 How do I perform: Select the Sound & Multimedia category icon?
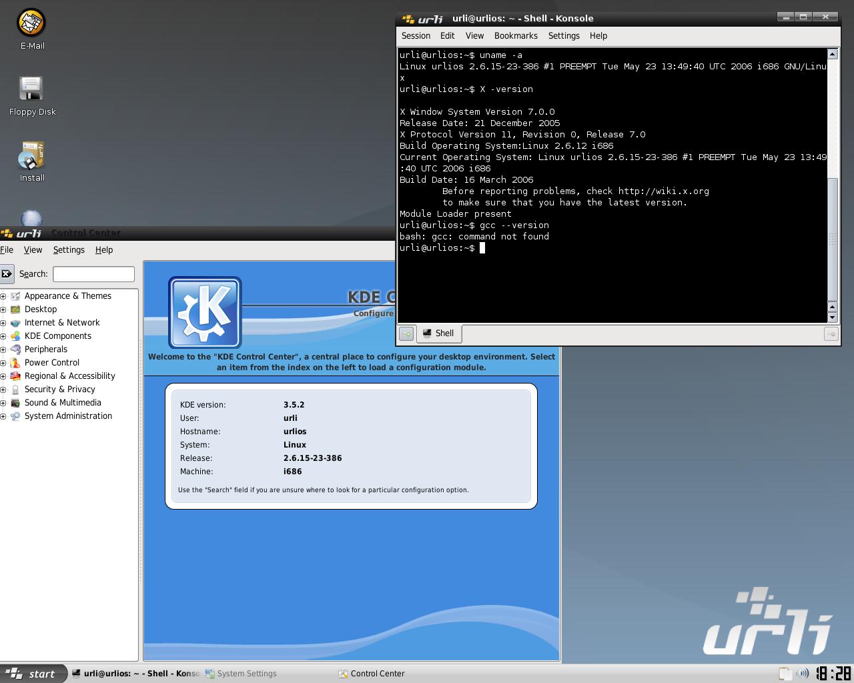(x=15, y=403)
